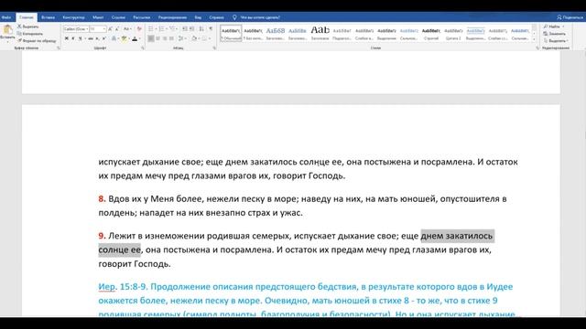Click the shading paint bucket icon
Viewport: 586px width, 329px height.
[x=194, y=38]
